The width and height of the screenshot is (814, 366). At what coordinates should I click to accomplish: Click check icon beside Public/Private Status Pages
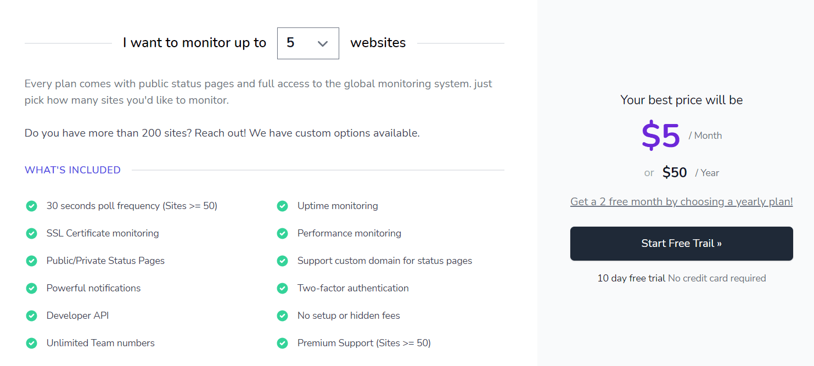click(31, 261)
